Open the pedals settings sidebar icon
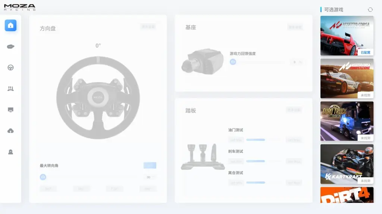Image resolution: width=382 pixels, height=214 pixels. 10,88
